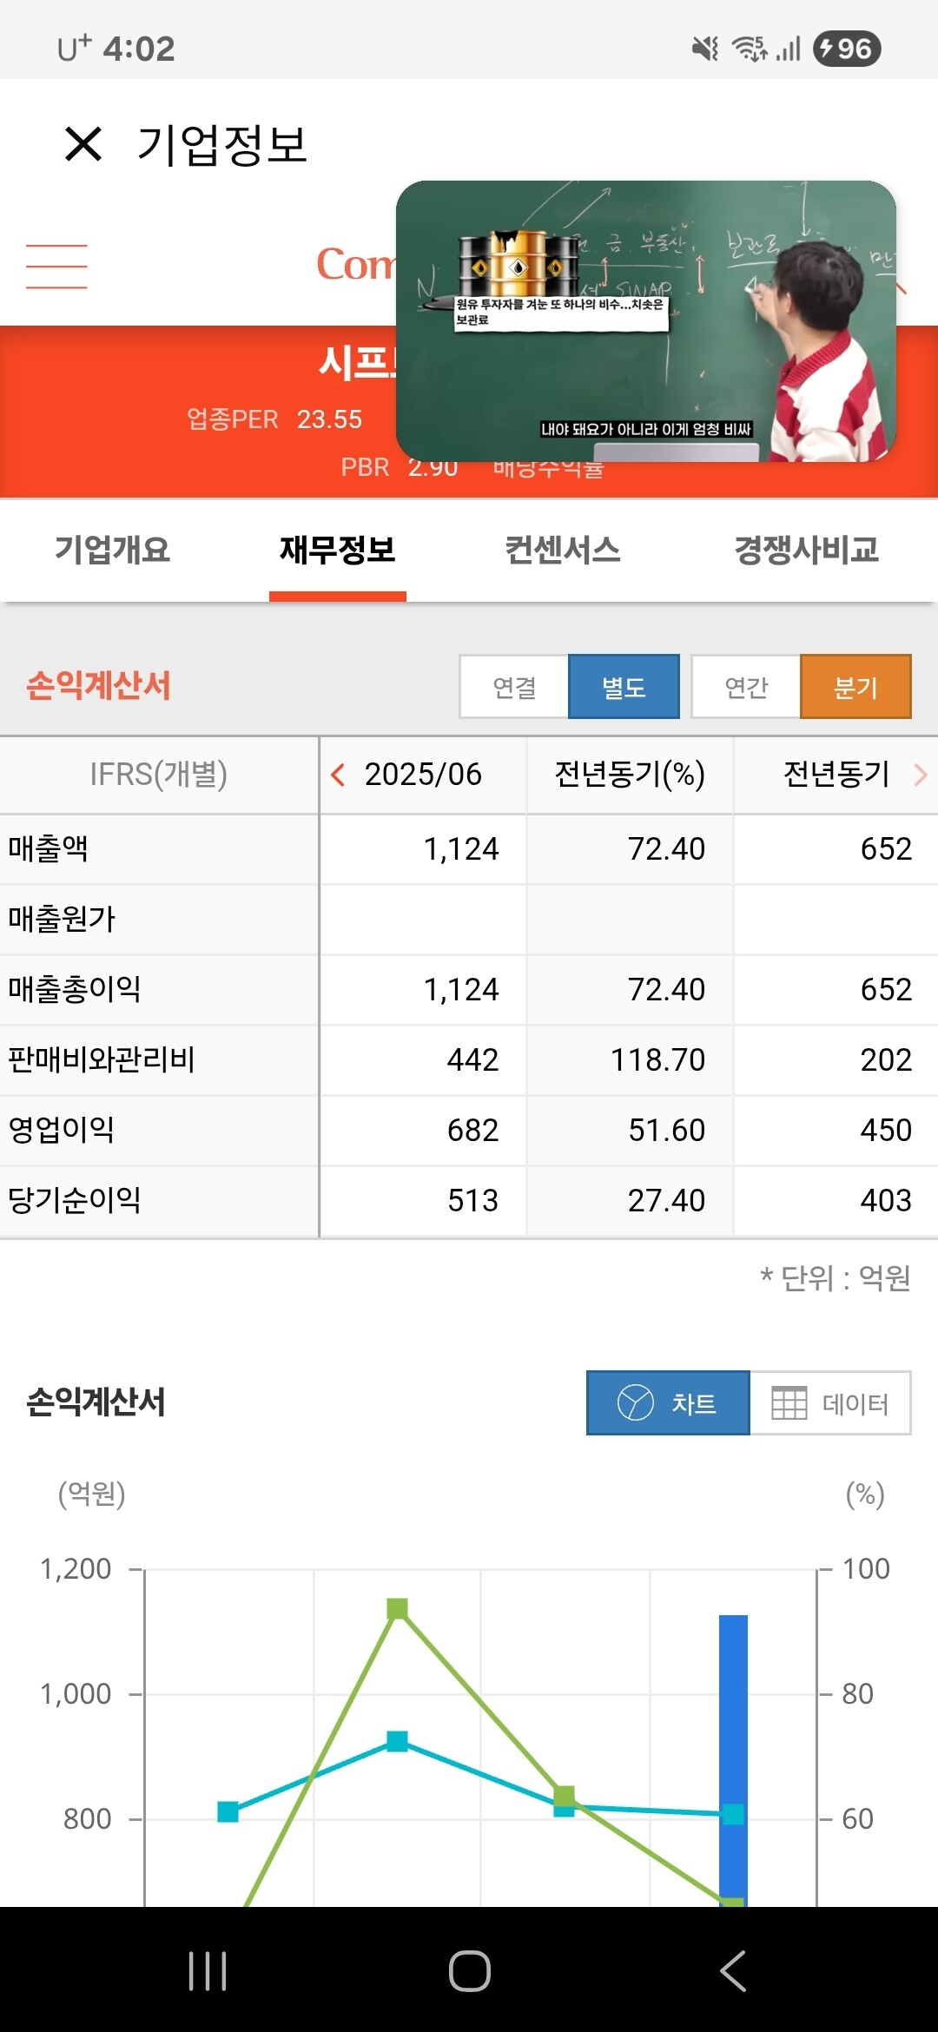
Task: Tap the Android recent apps icon
Action: click(208, 1971)
